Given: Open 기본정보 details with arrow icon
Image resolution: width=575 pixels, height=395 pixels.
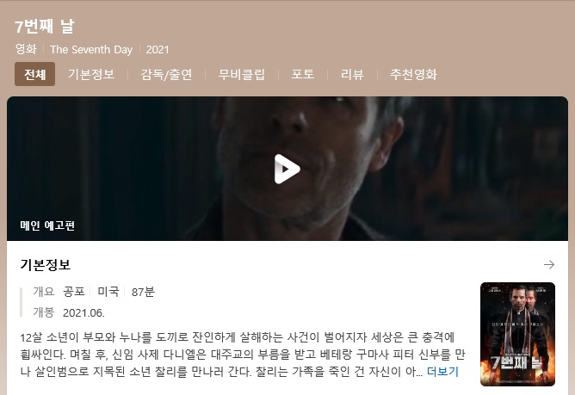Looking at the screenshot, I should 549,264.
